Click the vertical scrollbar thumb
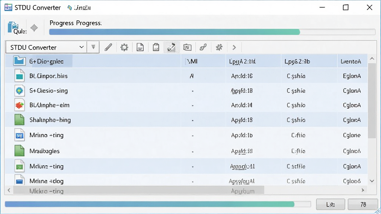Screen dimensions: 381x214 (372, 101)
